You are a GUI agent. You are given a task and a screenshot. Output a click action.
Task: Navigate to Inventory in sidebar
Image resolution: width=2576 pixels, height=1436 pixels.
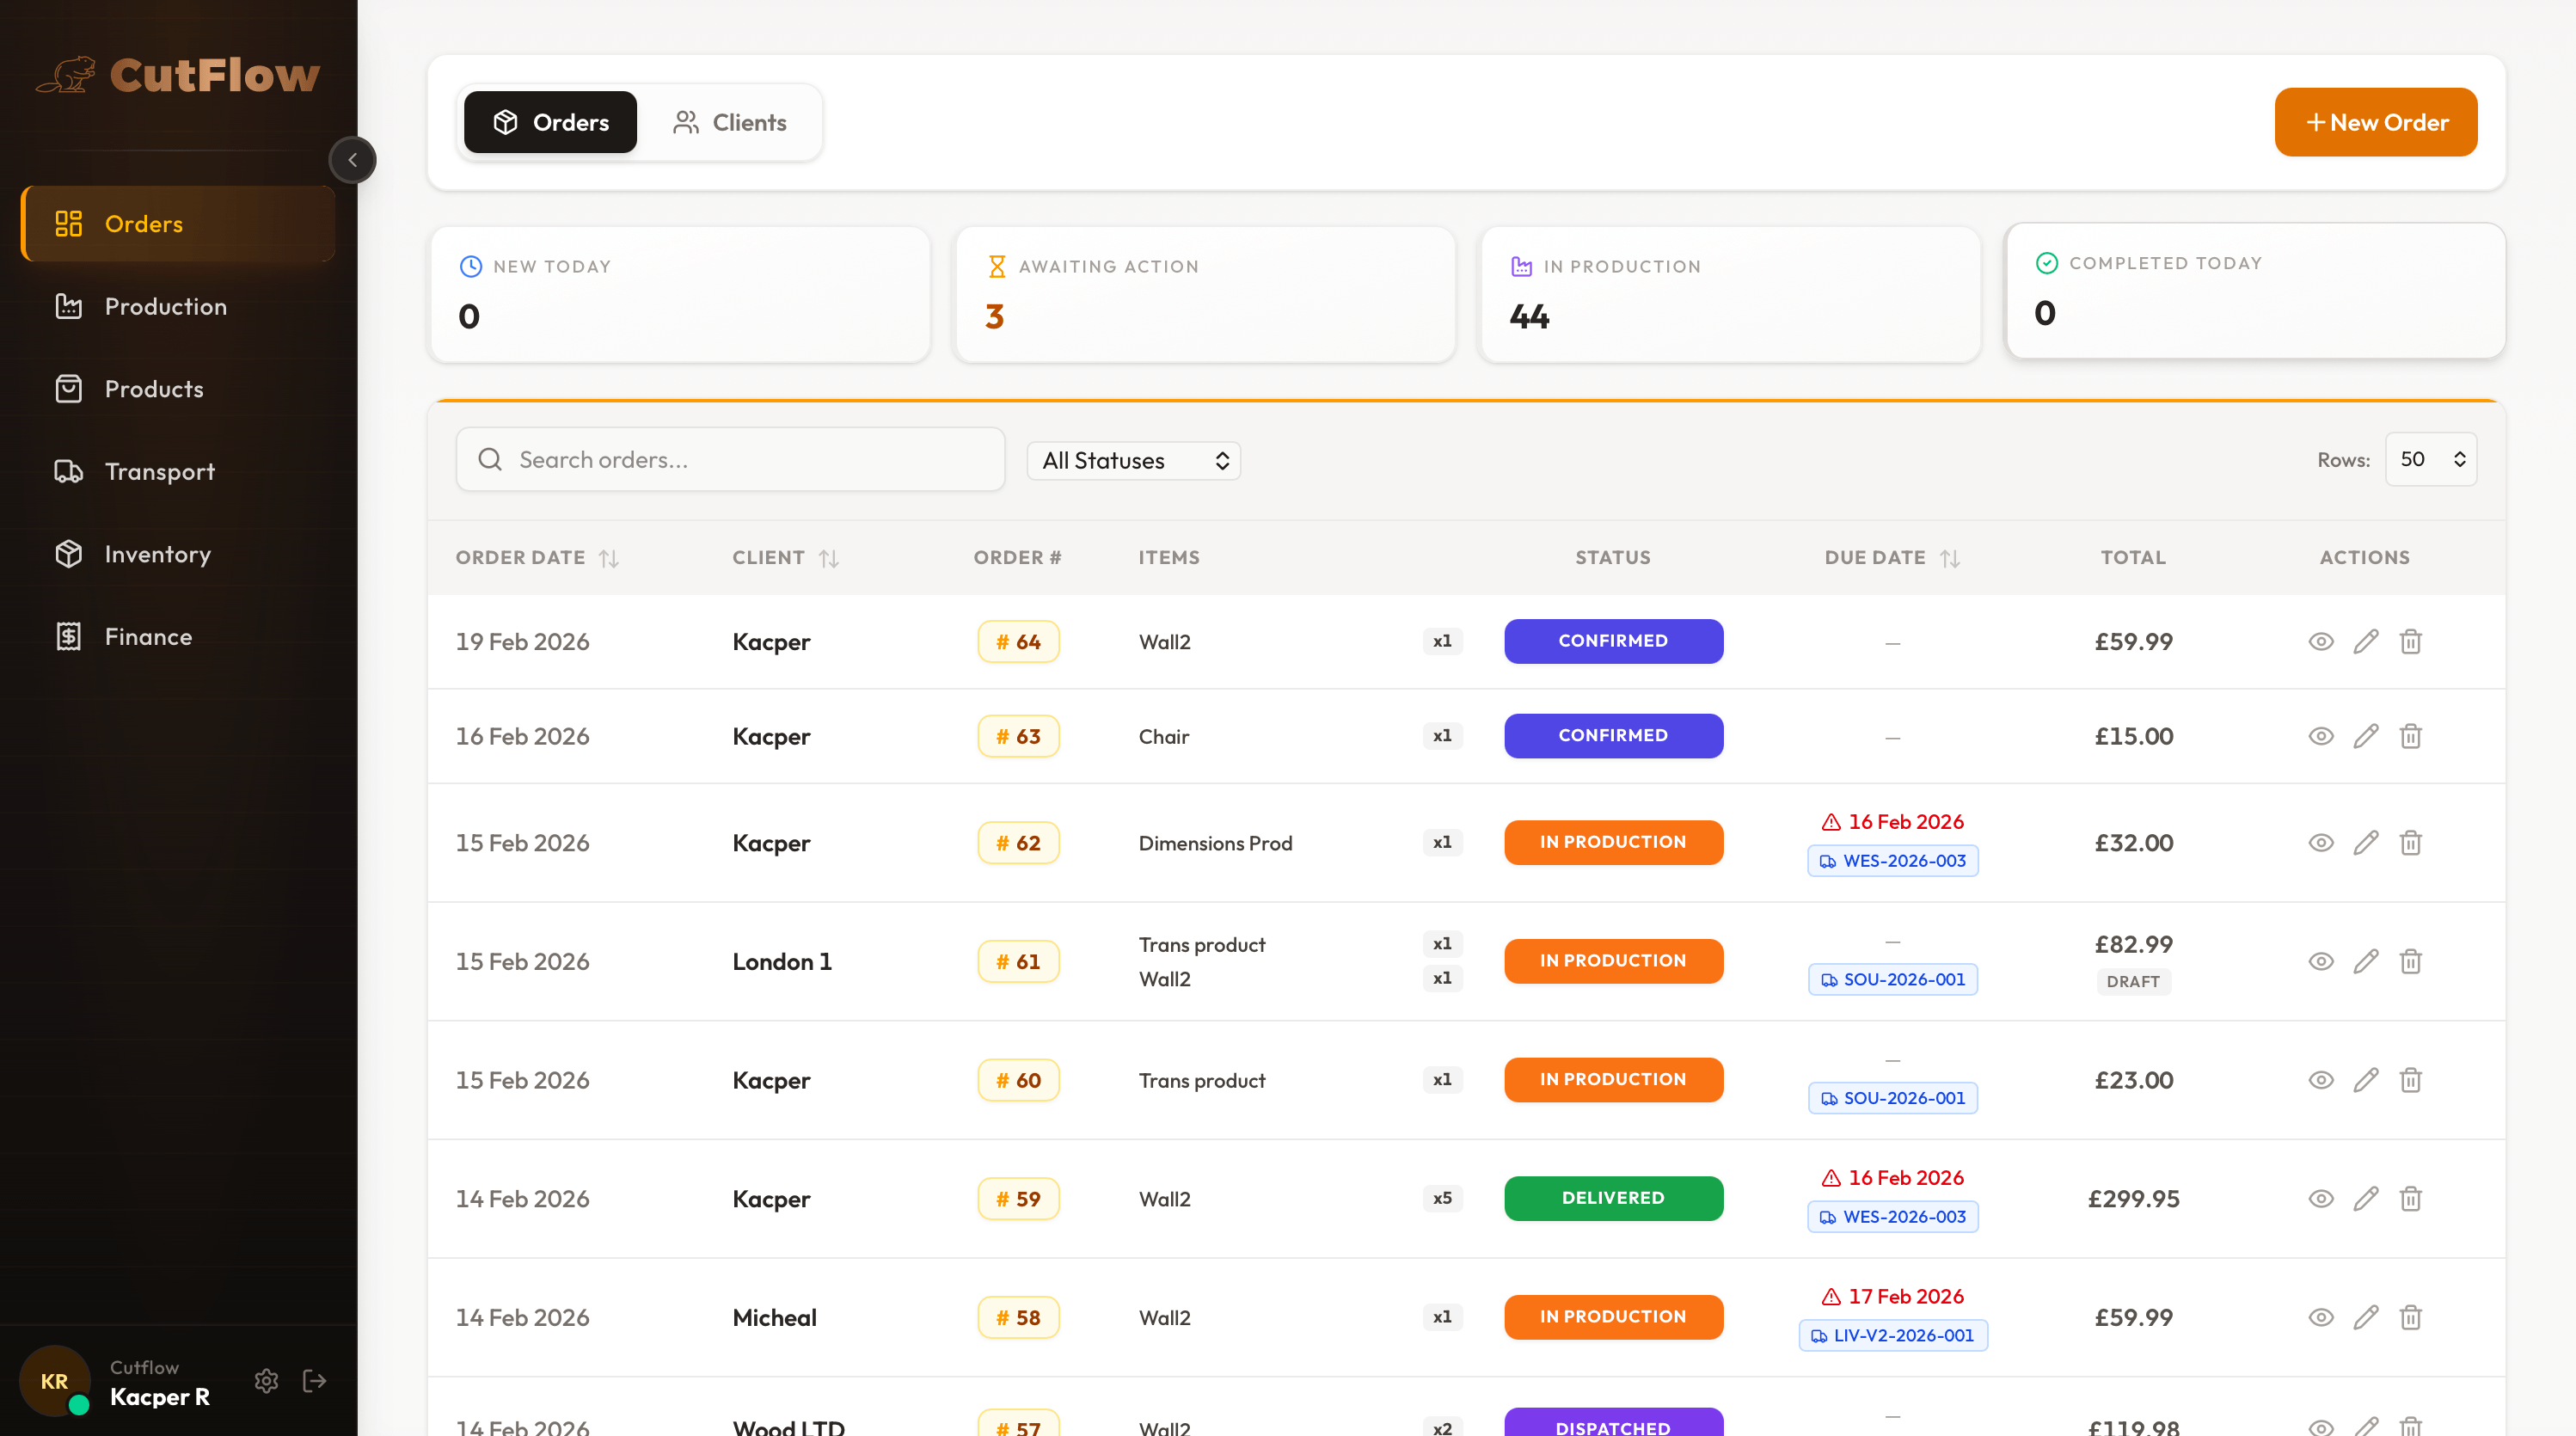click(x=158, y=553)
